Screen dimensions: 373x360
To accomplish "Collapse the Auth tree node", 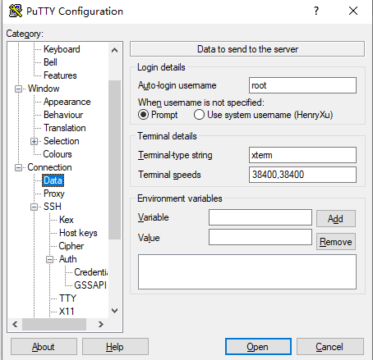I will coord(49,259).
